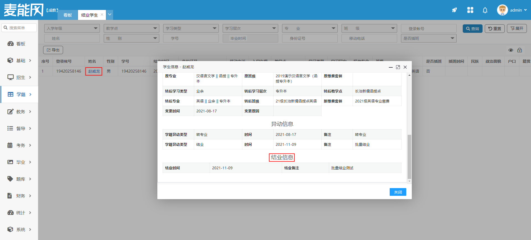Click the 查询 search button
531x240 pixels.
[x=472, y=28]
